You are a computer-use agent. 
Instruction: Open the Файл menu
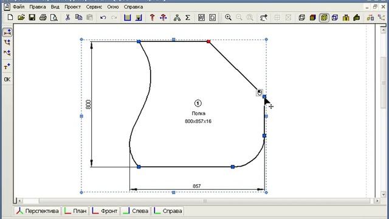19,7
